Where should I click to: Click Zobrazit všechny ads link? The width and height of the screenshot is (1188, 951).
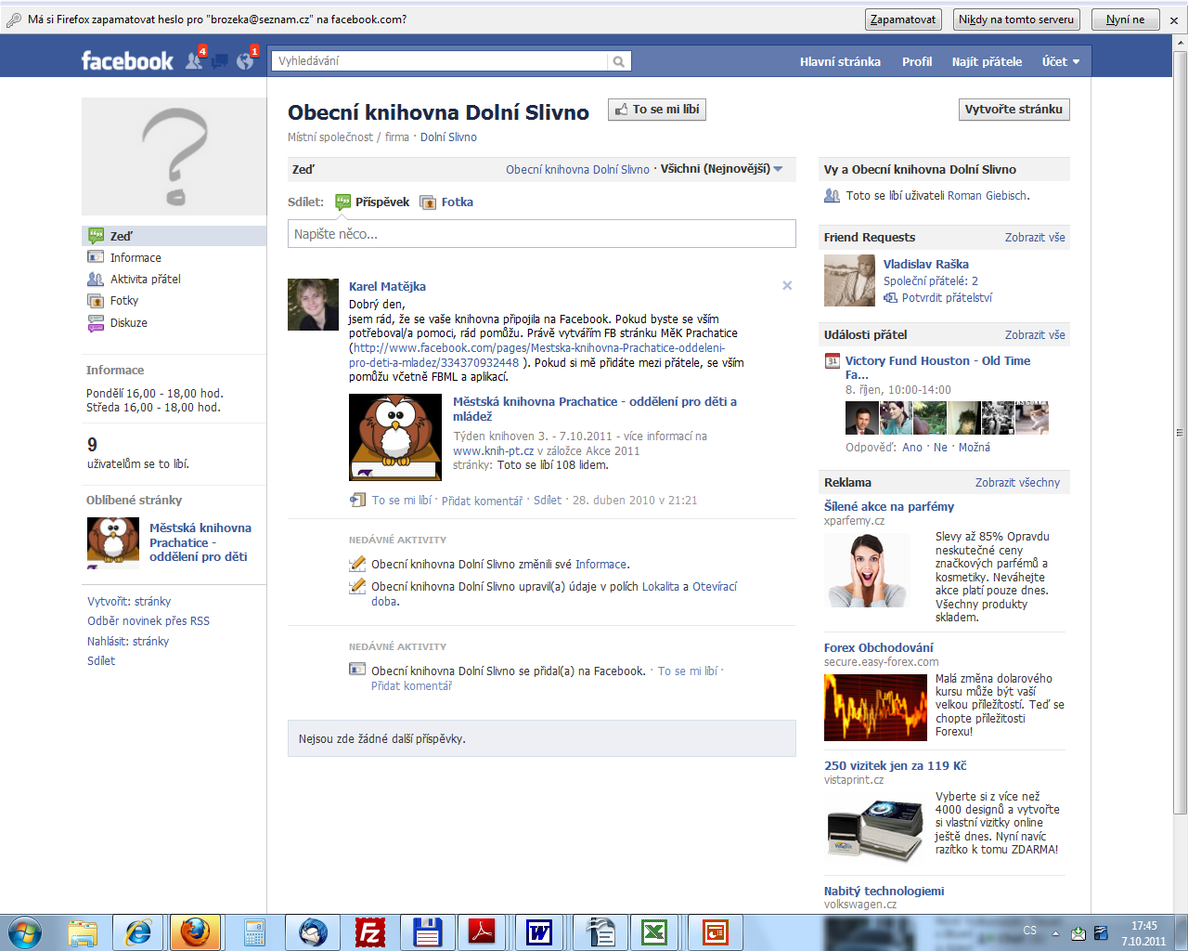[1017, 483]
